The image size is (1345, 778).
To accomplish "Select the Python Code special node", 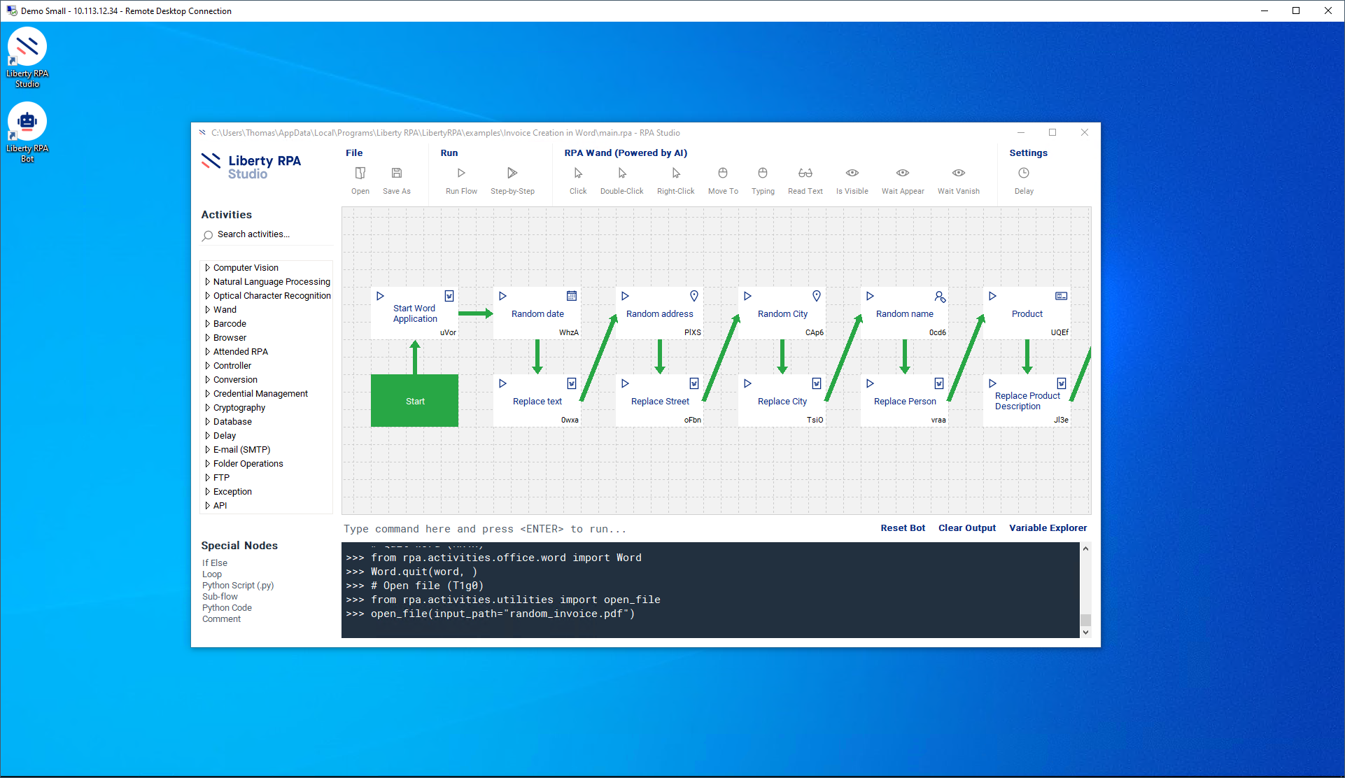I will click(x=227, y=608).
